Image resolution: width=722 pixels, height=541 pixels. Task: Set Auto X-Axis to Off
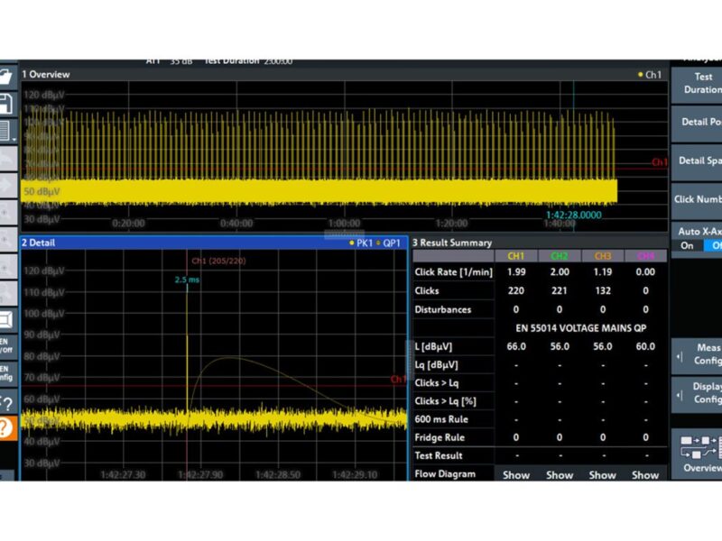[x=715, y=244]
